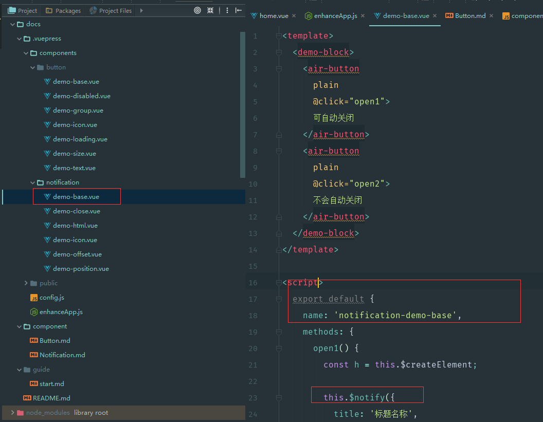Open start.md in guide folder
Viewport: 543px width, 422px height.
(51, 384)
